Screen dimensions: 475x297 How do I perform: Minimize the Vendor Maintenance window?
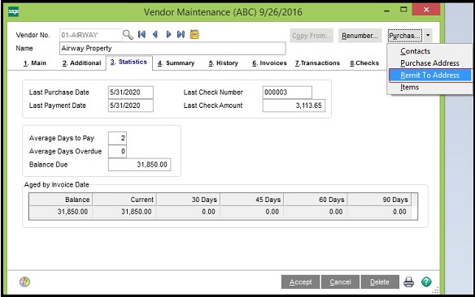click(387, 11)
